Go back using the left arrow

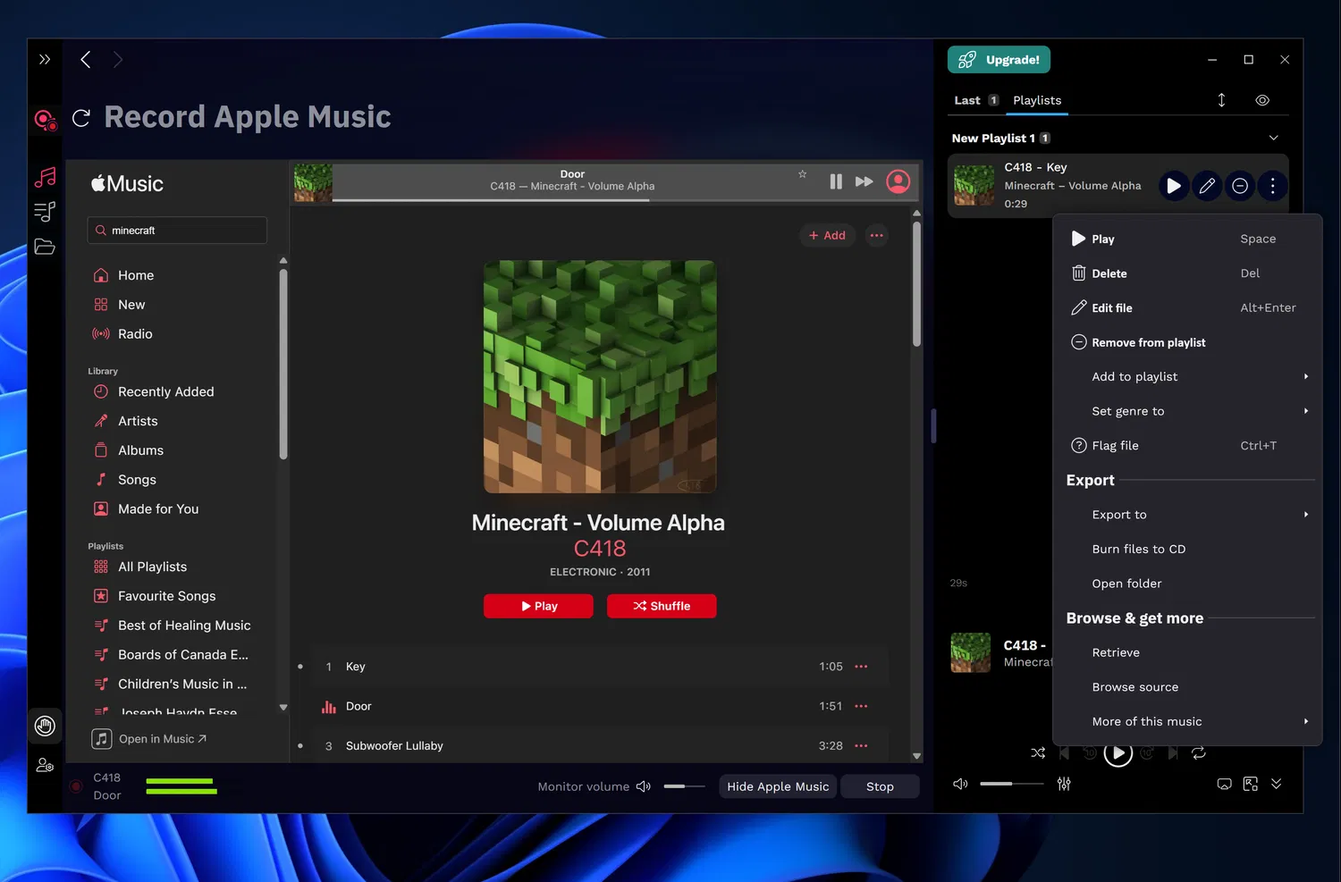click(x=86, y=60)
